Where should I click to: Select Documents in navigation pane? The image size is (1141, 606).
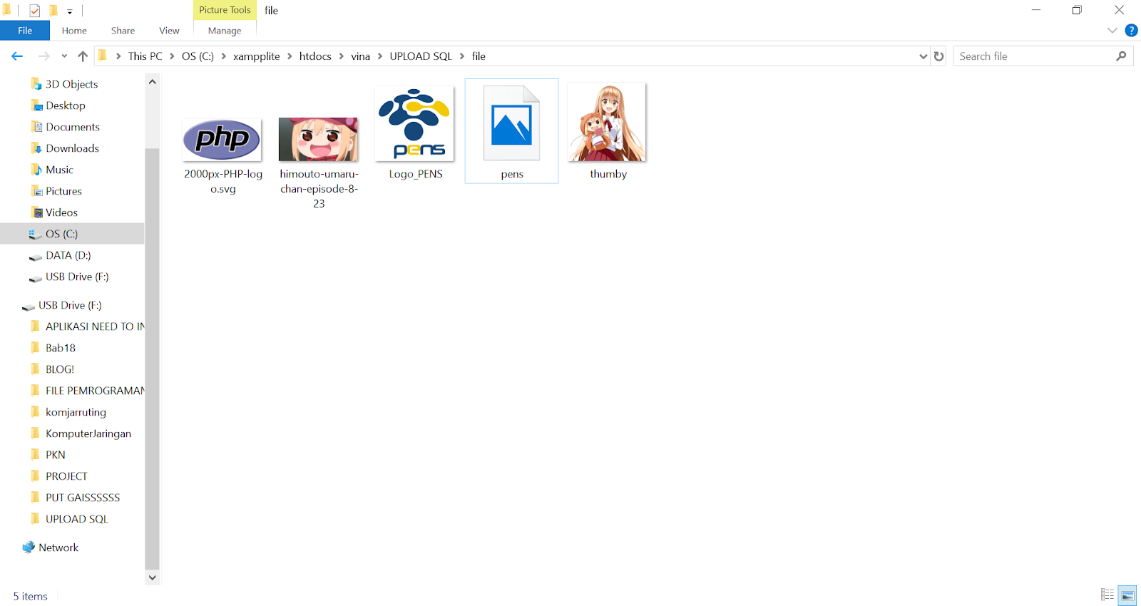coord(73,127)
